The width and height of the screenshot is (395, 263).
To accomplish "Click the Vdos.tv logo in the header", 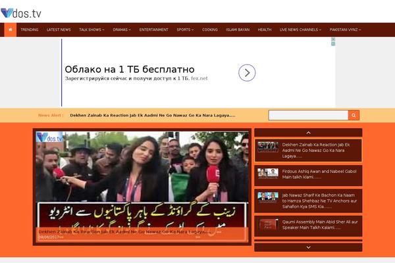I will coord(21,13).
